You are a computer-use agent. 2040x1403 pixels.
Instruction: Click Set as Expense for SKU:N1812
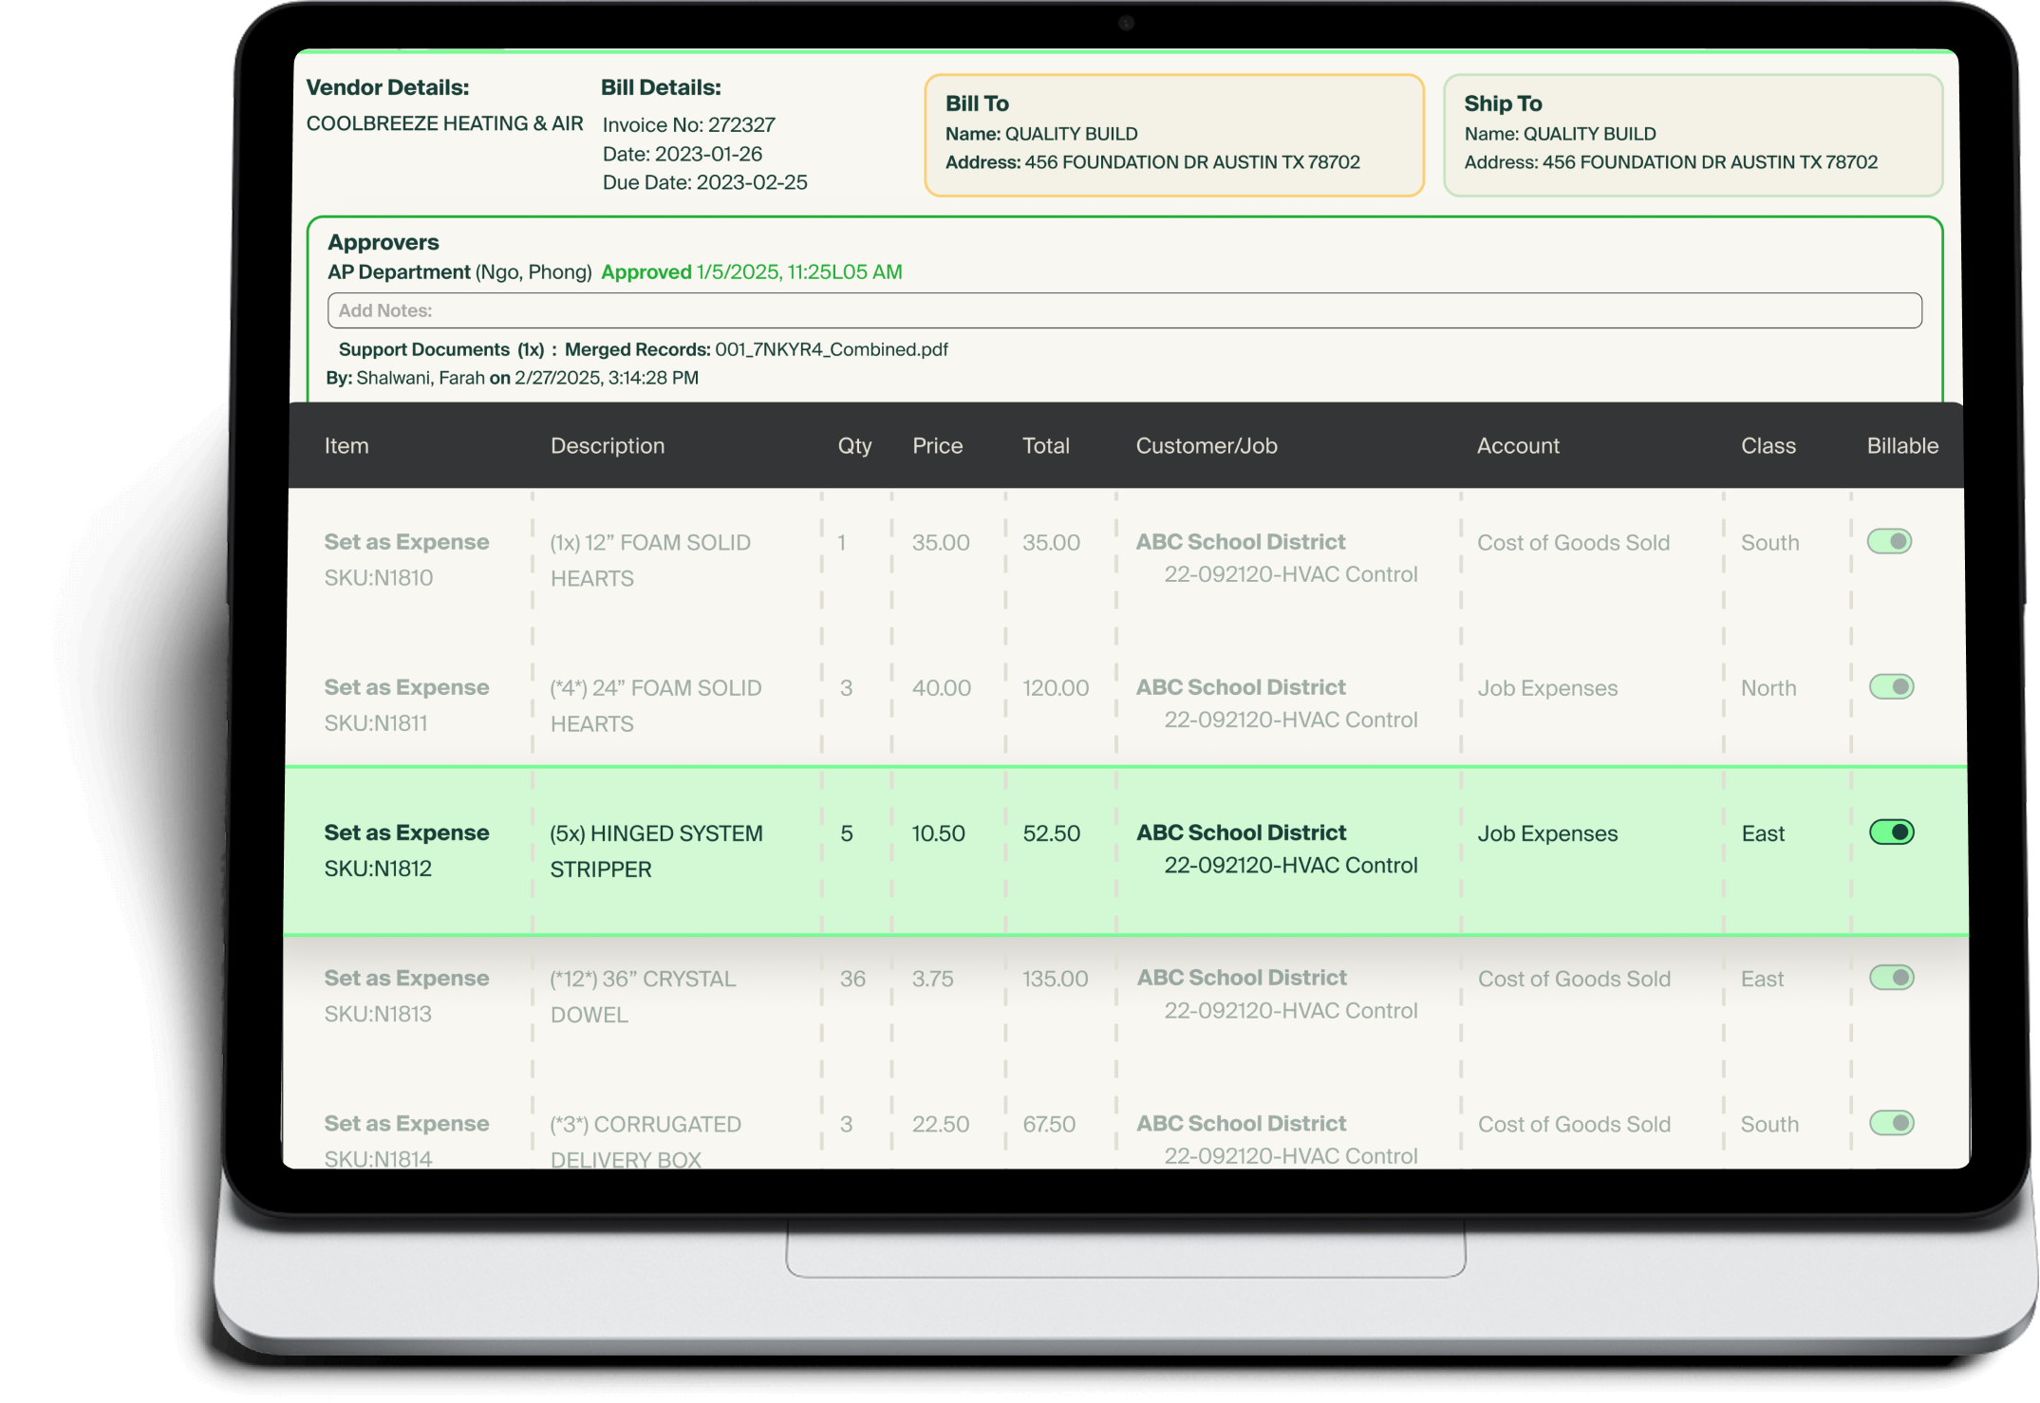406,832
